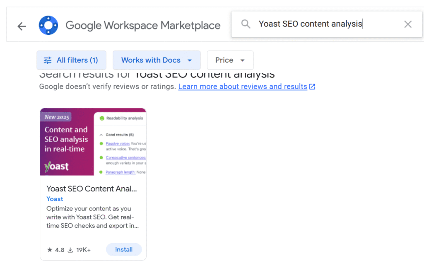This screenshot has height=268, width=424.
Task: Open the Yoast SEO Content Analysis title
Action: [92, 189]
